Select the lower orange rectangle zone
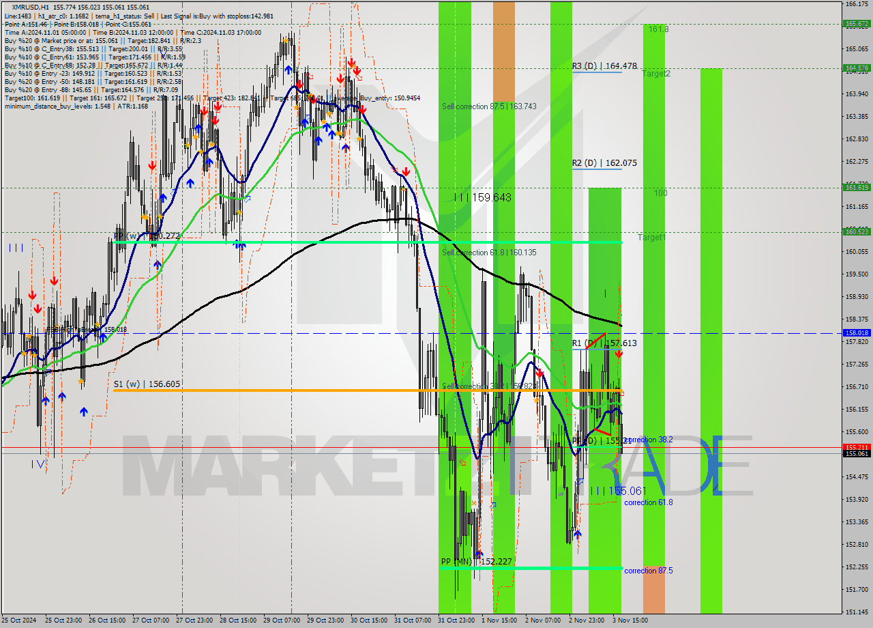The width and height of the screenshot is (873, 628). pyautogui.click(x=653, y=590)
